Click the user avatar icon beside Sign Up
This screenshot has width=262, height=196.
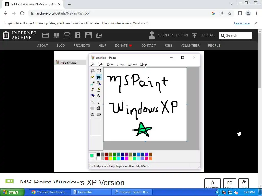152,35
